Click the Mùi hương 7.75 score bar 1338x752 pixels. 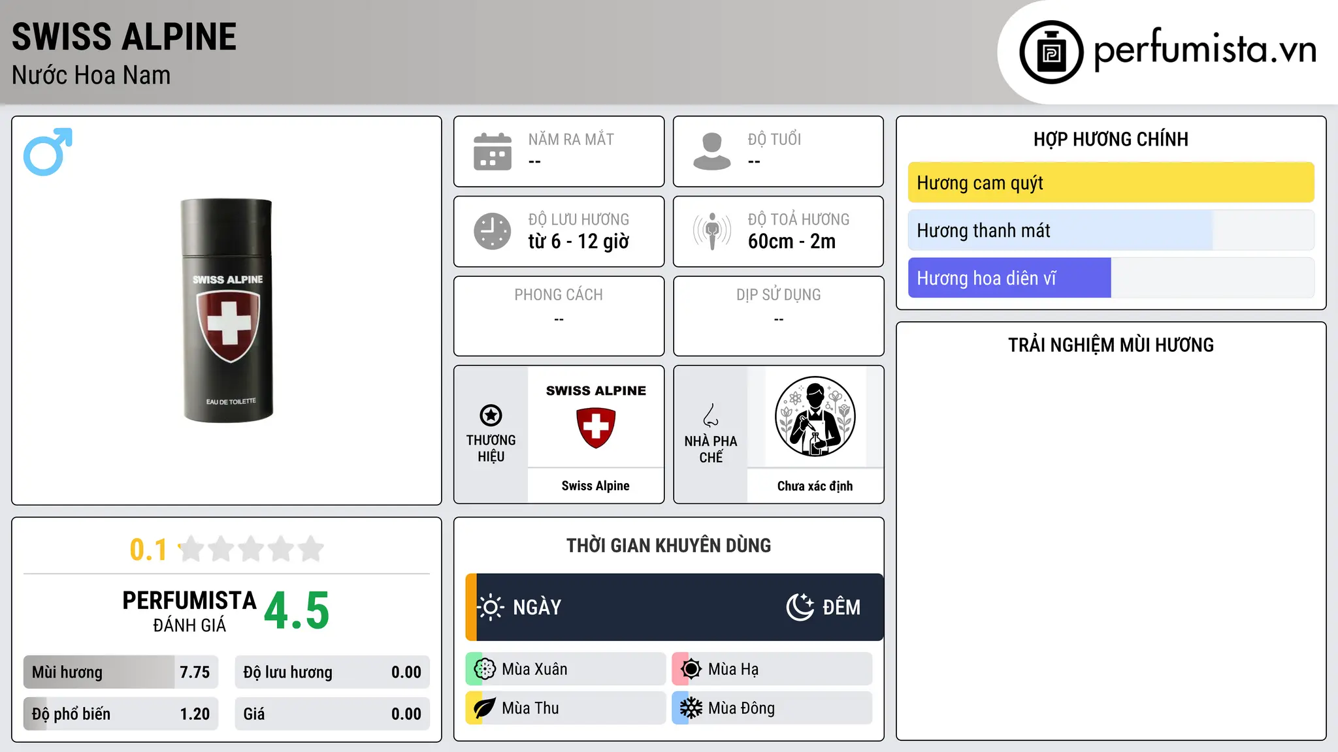121,672
